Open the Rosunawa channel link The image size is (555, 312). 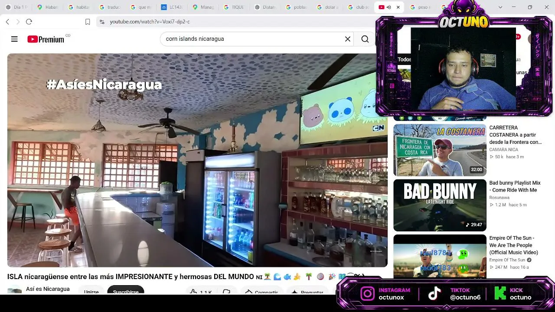[x=499, y=198]
